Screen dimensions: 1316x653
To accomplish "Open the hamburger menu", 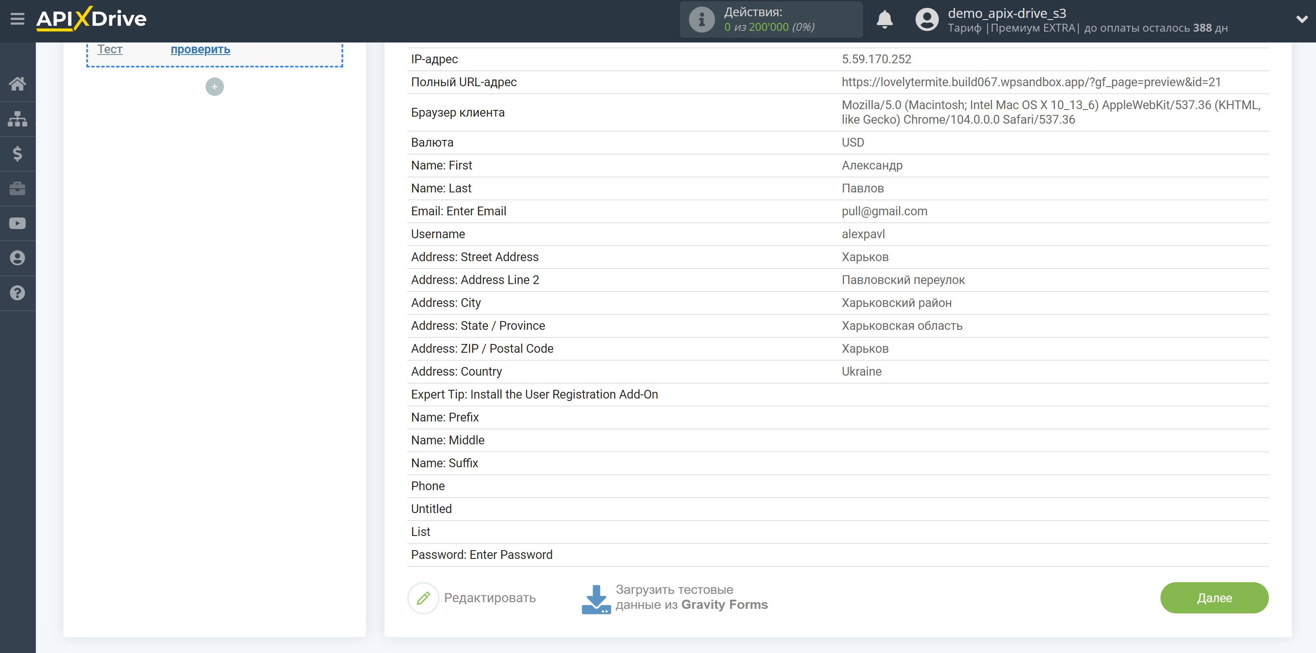I will tap(18, 19).
